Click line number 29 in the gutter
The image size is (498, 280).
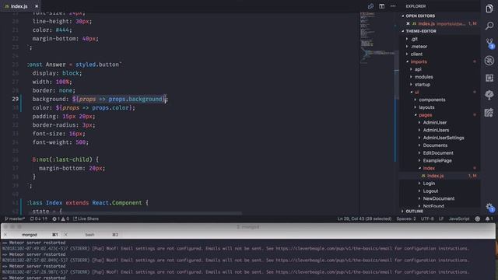click(16, 99)
